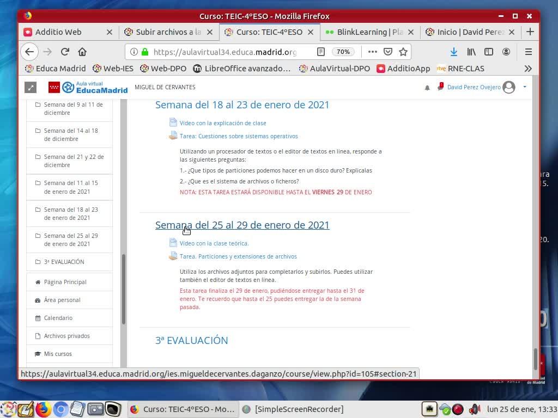558x418 pixels.
Task: Open Mis cursos
Action: 69,354
